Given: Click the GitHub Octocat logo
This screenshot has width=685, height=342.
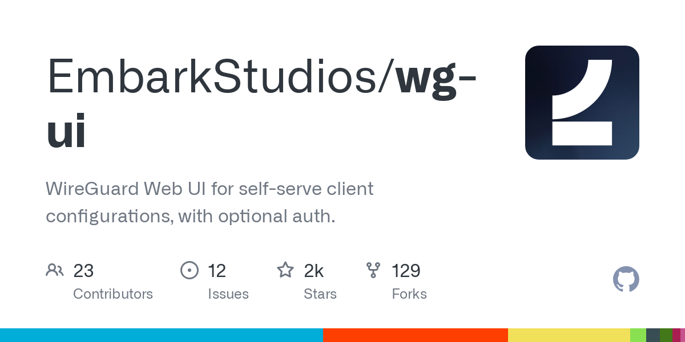Looking at the screenshot, I should pyautogui.click(x=626, y=279).
